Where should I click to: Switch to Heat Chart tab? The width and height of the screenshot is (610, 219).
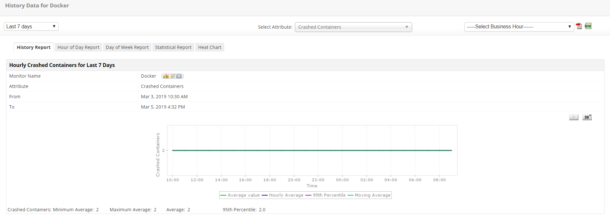point(210,47)
